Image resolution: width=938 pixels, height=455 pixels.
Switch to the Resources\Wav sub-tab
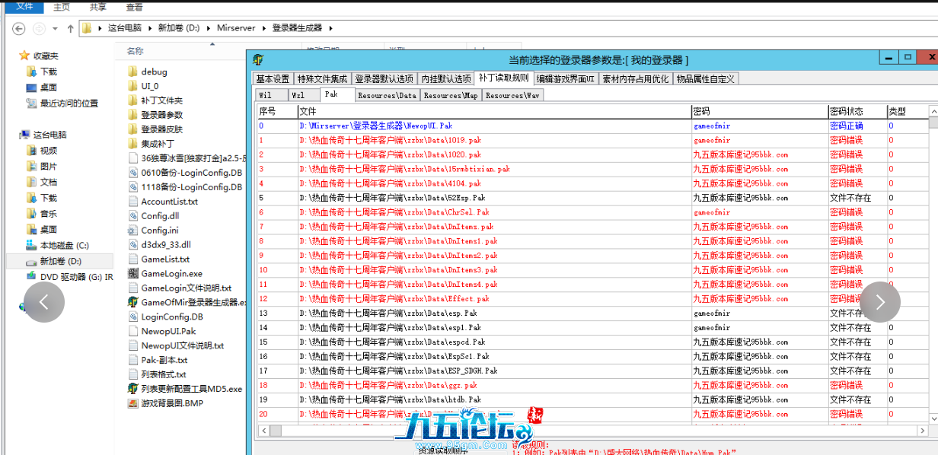(512, 95)
